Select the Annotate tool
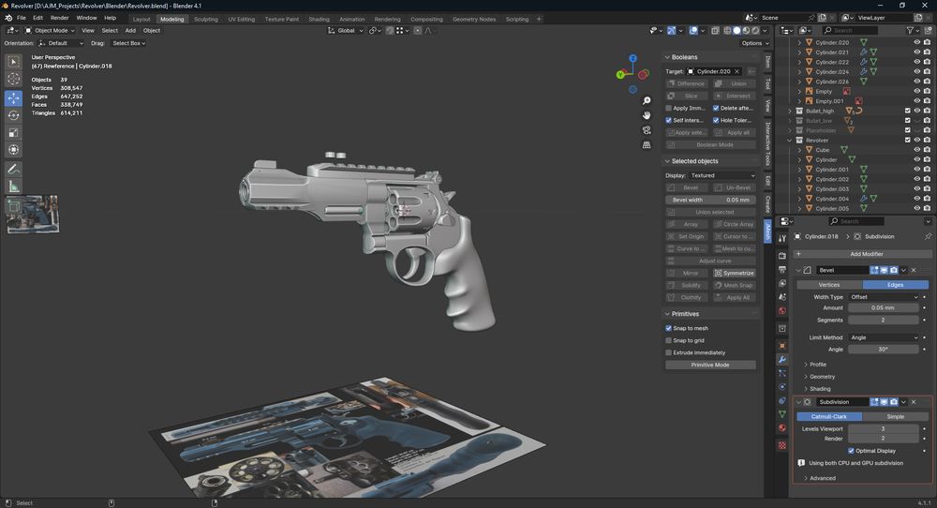Image resolution: width=937 pixels, height=508 pixels. click(14, 169)
